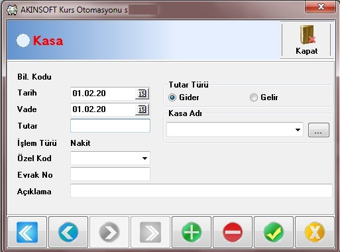Add new record with green plus icon

pyautogui.click(x=192, y=232)
